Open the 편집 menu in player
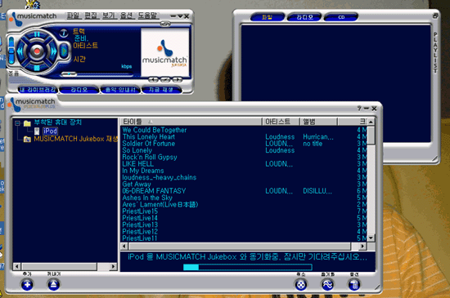 tap(91, 16)
